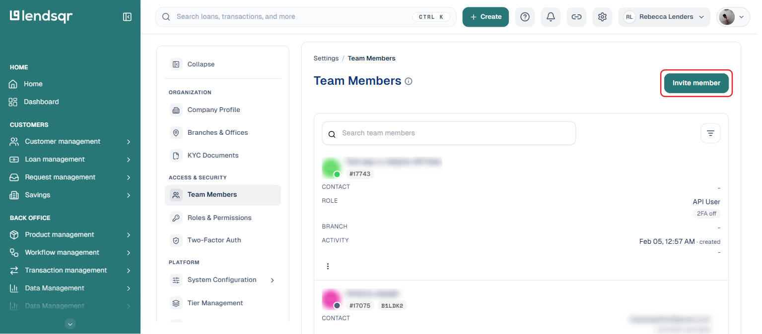Viewport: 762px width, 334px height.
Task: Click the Transaction management arrows icon
Action: pyautogui.click(x=14, y=270)
